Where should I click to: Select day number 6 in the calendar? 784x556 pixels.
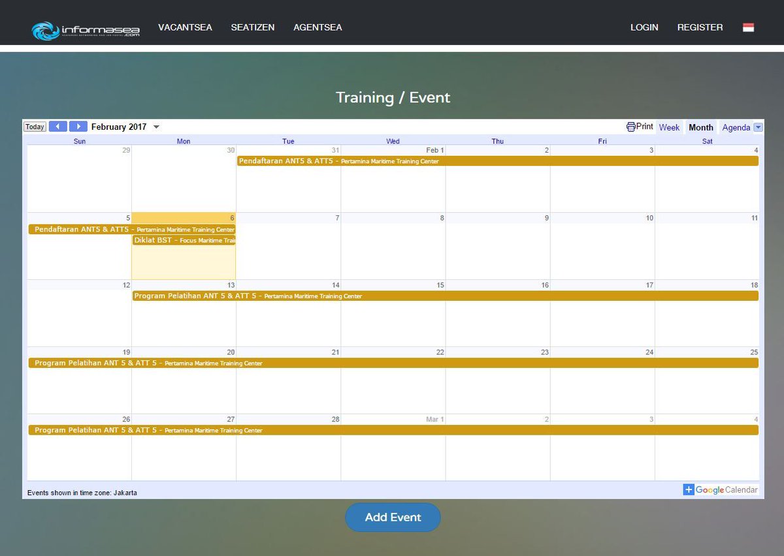click(231, 218)
